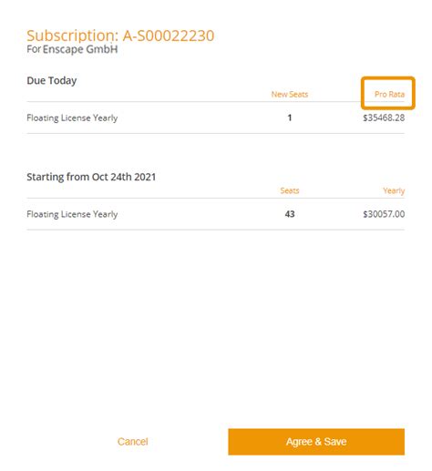432x471 pixels.
Task: Click the $30057.00 yearly amount
Action: click(x=384, y=214)
